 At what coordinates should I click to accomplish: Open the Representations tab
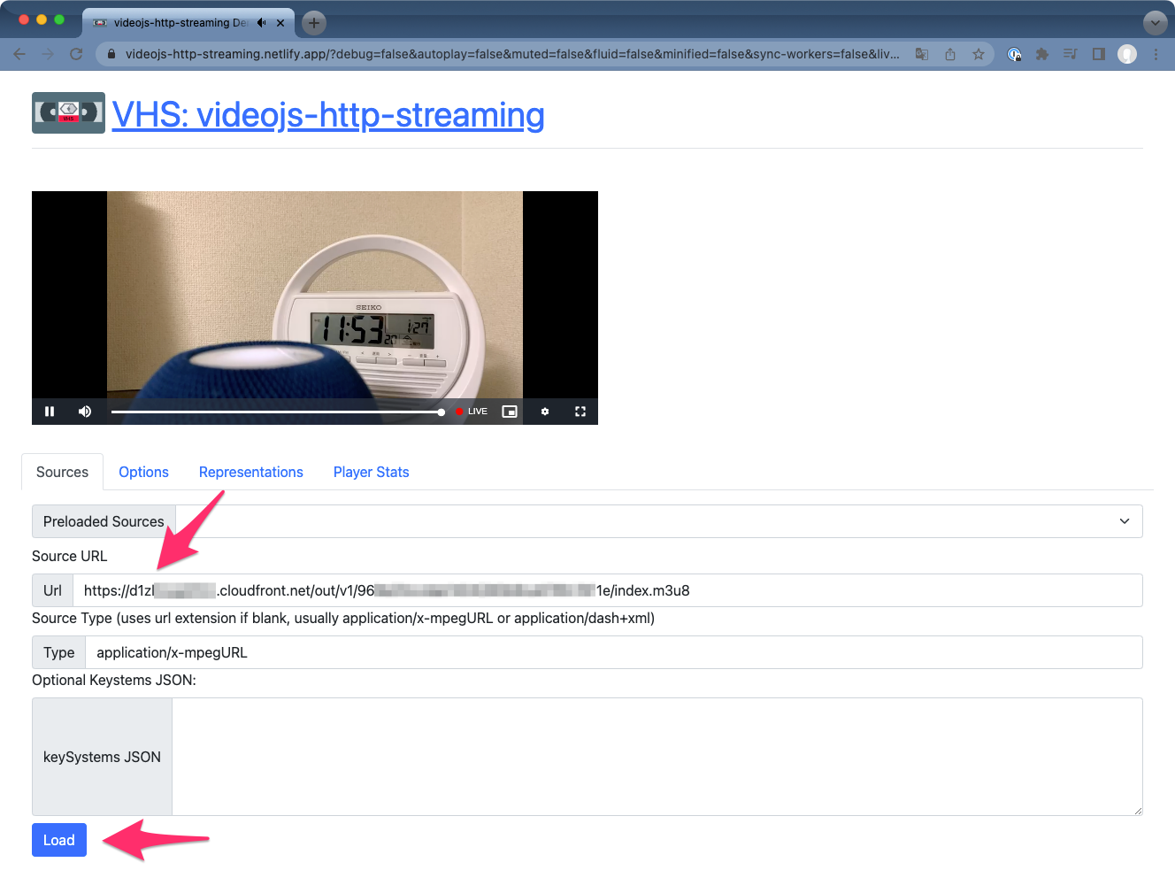(x=251, y=472)
